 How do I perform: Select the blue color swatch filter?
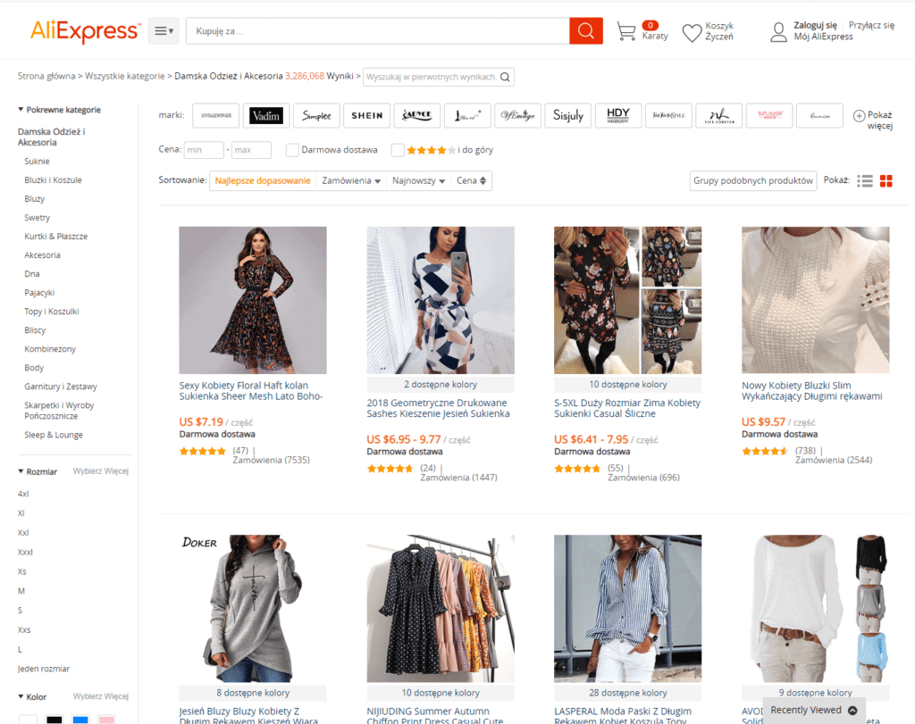(x=80, y=720)
